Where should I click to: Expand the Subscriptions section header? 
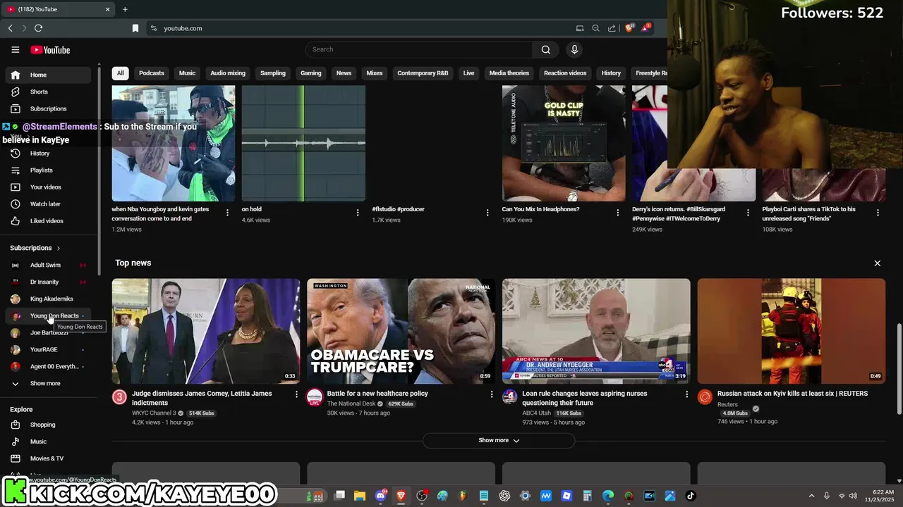point(35,248)
